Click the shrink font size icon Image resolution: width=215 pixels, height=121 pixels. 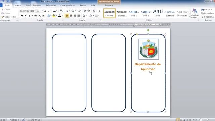tap(49, 11)
